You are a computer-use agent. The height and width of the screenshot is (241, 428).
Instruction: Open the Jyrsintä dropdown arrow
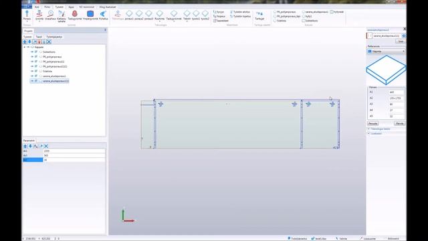(39, 21)
